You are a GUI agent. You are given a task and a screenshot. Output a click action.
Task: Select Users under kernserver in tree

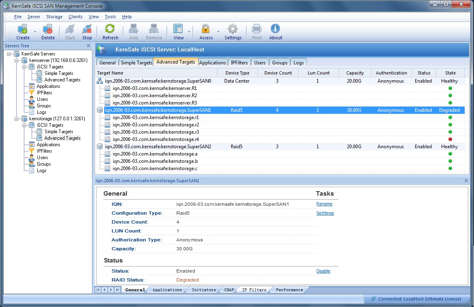[x=42, y=99]
